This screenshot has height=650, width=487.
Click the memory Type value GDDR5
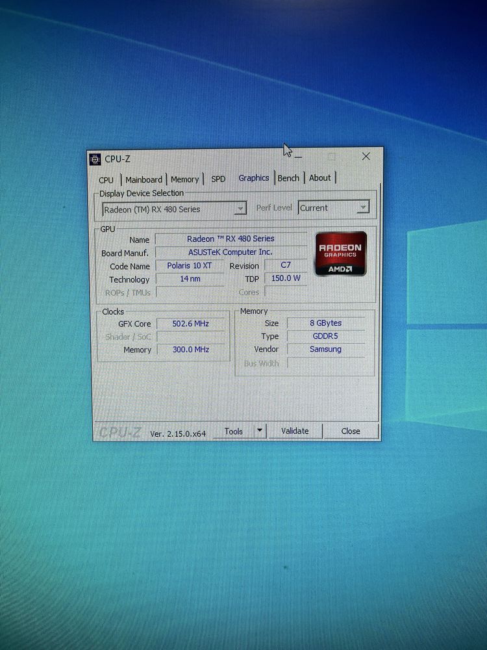tap(325, 336)
